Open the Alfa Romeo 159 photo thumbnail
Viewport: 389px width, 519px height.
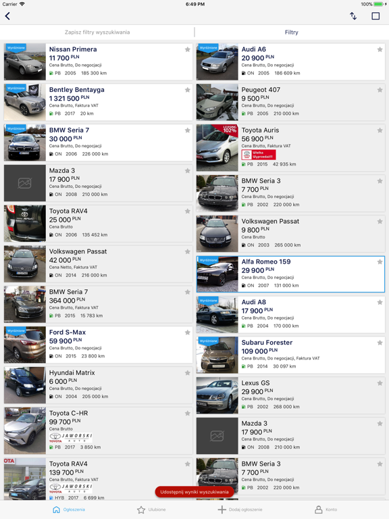(x=217, y=274)
